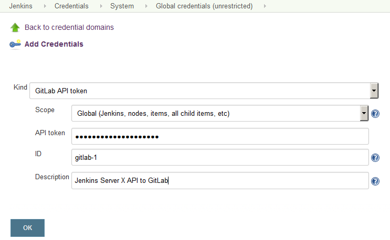Viewport: 390px width, 240px height.
Task: Click the API token label
Action: [x=50, y=133]
